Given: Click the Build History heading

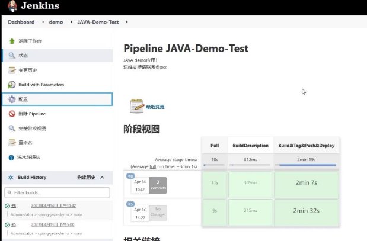Looking at the screenshot, I should click(x=32, y=178).
